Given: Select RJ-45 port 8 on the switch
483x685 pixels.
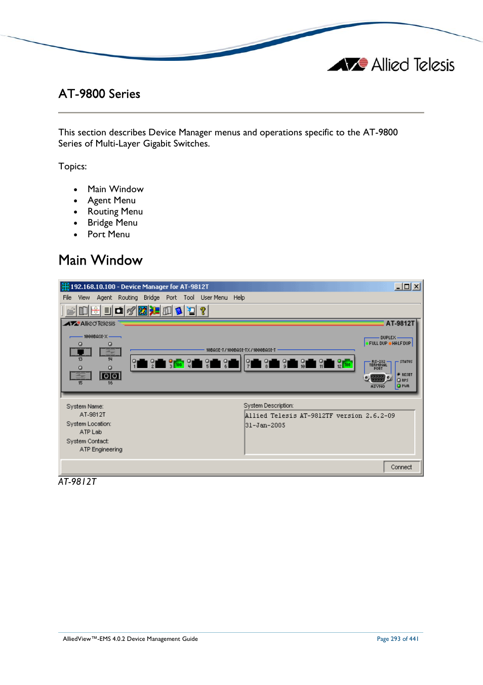Looking at the screenshot, I should [x=274, y=364].
